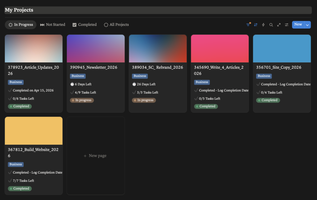The image size is (317, 200).
Task: Click the search magnifier icon
Action: [x=271, y=25]
